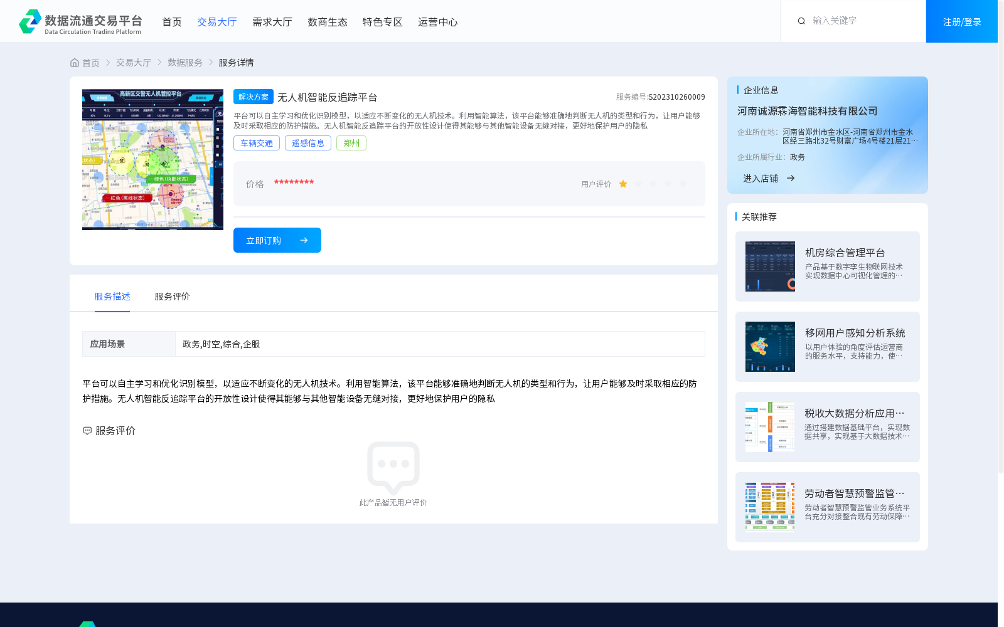
Task: Click the 移网用户感知分析系统 title
Action: coord(855,333)
